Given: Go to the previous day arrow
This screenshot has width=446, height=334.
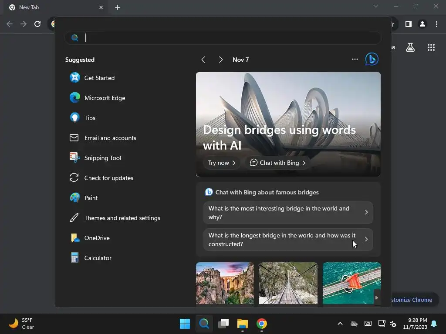Looking at the screenshot, I should click(x=203, y=60).
